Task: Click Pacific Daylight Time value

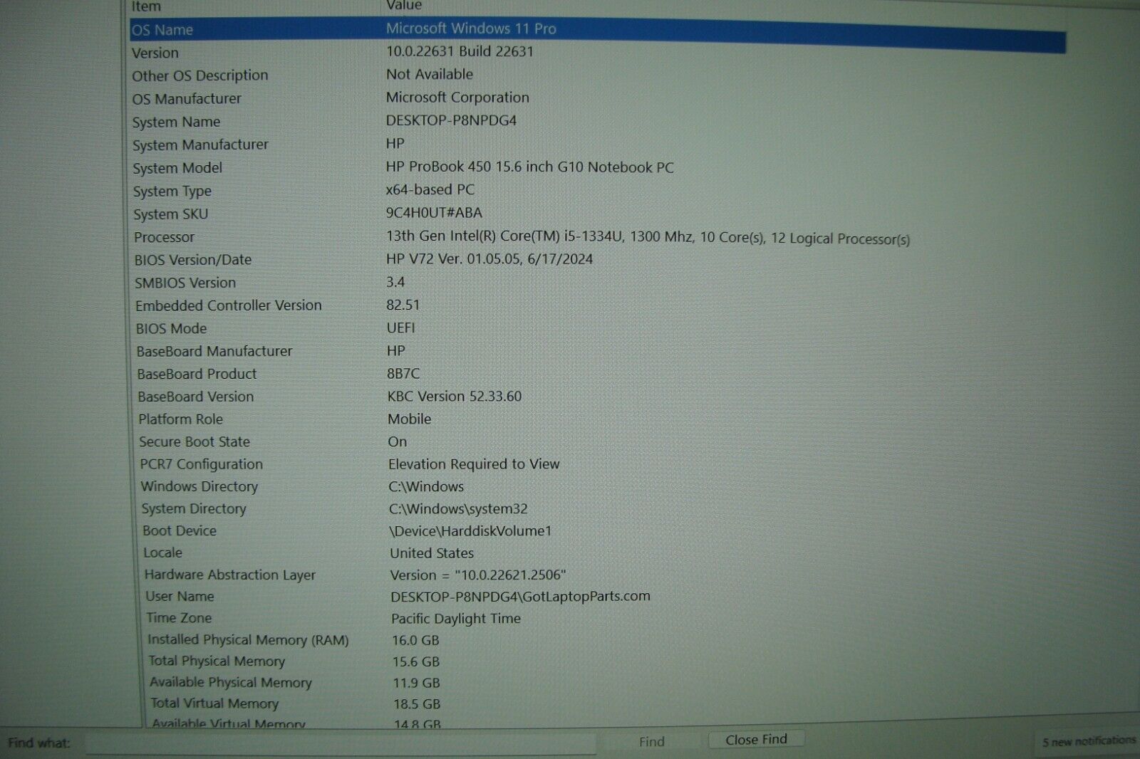Action: [x=456, y=619]
